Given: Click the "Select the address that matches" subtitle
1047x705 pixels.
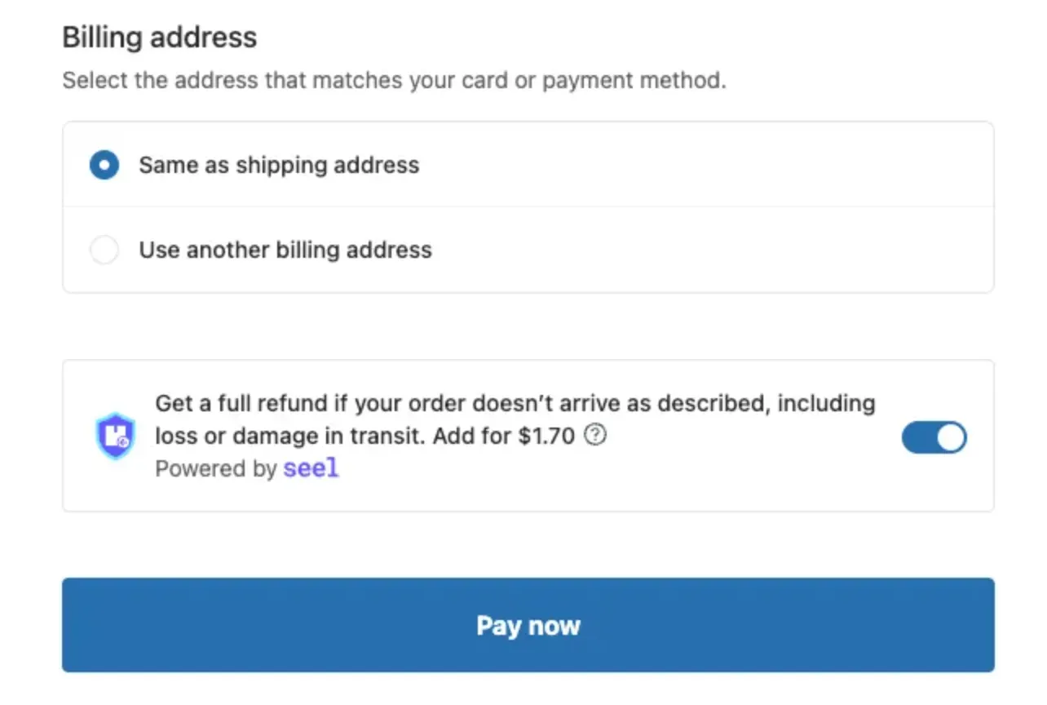Looking at the screenshot, I should 394,81.
